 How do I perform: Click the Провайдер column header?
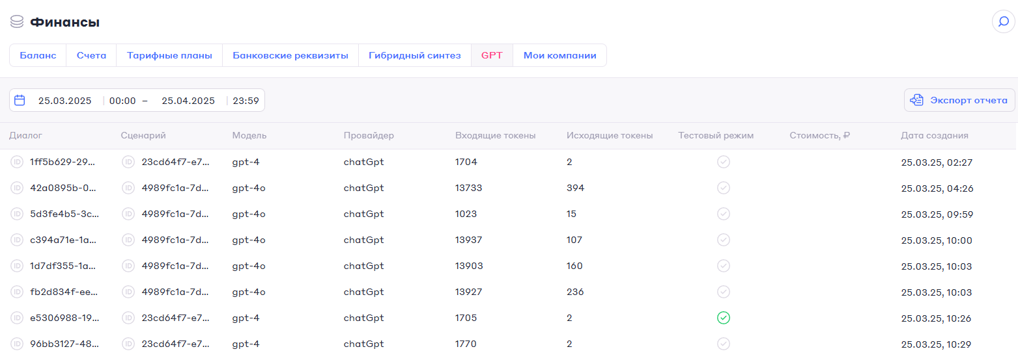[x=369, y=136]
